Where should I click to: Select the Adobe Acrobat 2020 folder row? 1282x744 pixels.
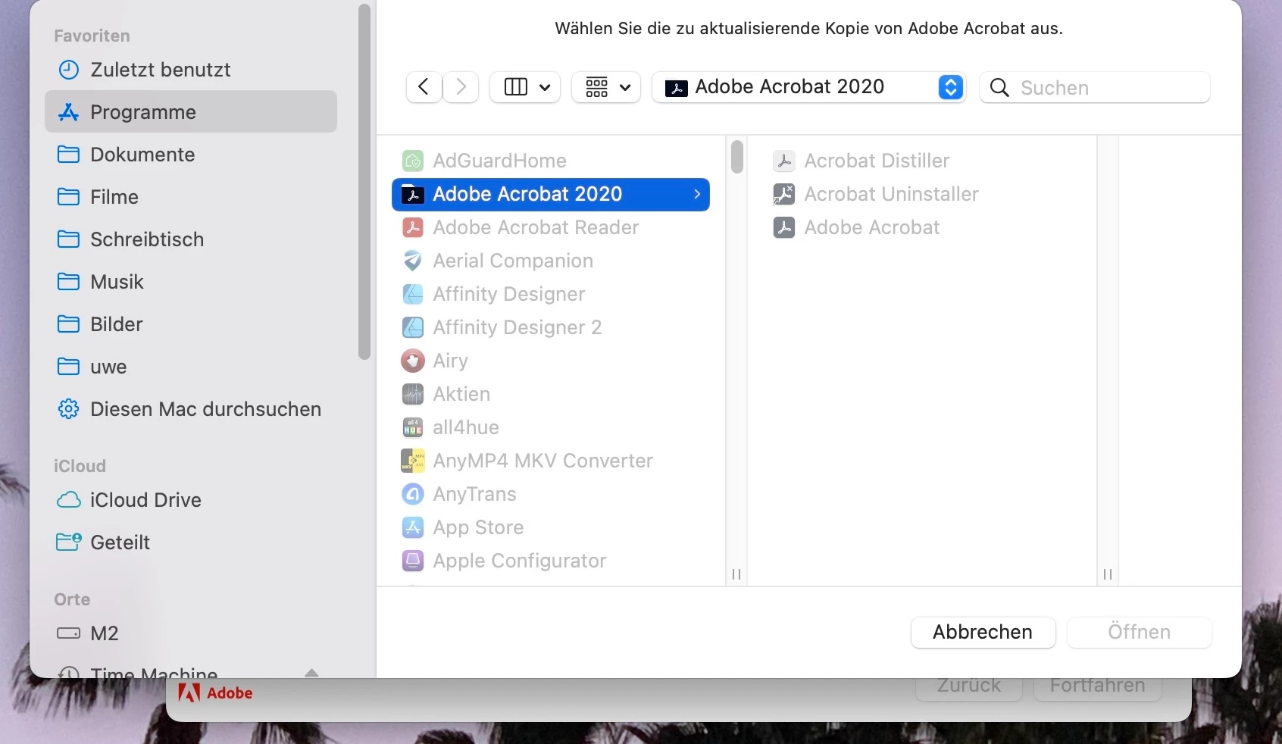coord(551,194)
